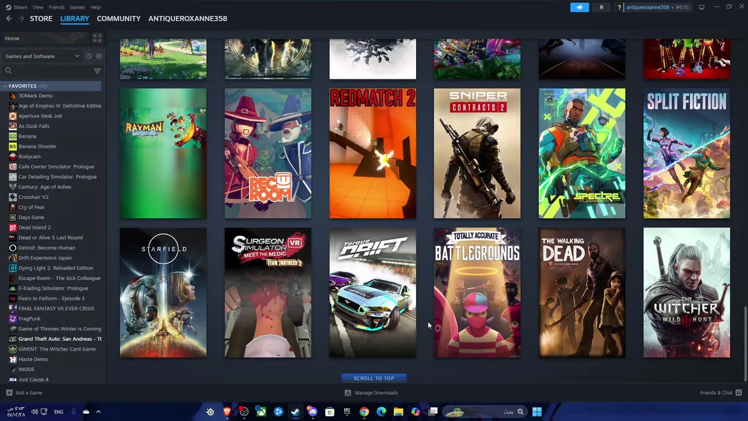Open the Steam help question mark
This screenshot has width=748, height=421.
(x=619, y=7)
